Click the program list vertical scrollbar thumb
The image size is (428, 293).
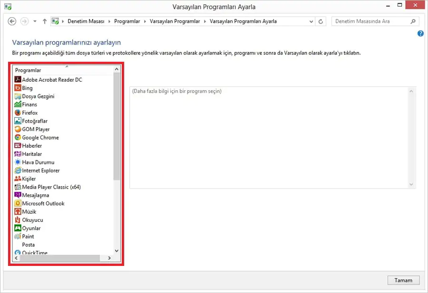click(x=117, y=126)
